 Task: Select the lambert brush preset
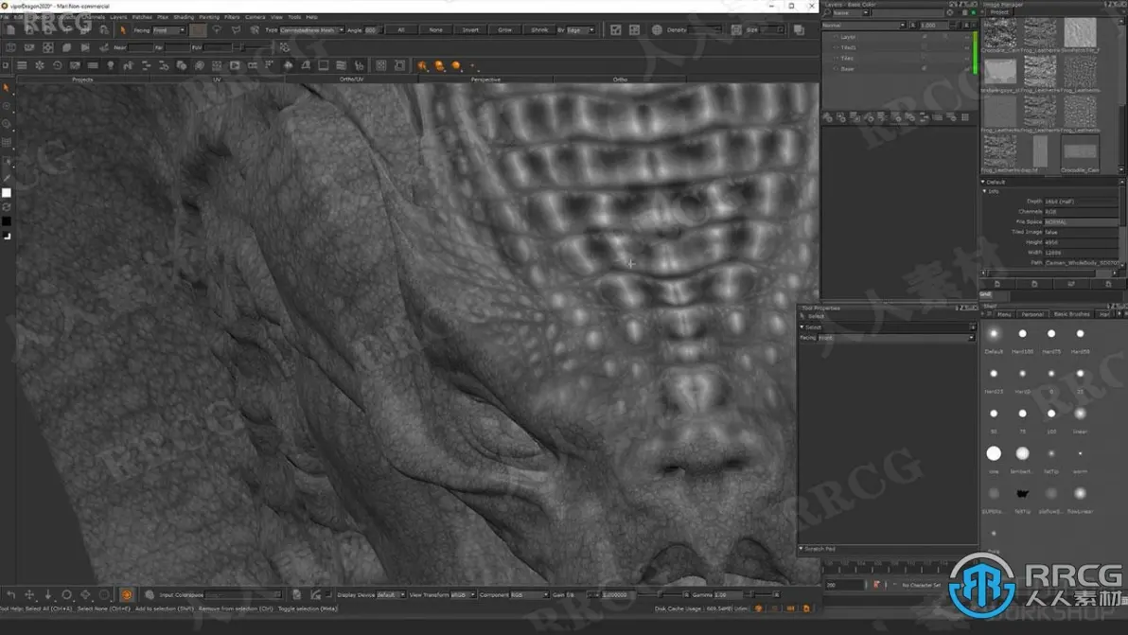(1022, 454)
